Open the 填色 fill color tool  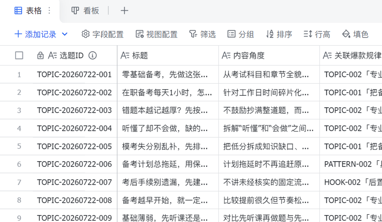click(x=355, y=34)
